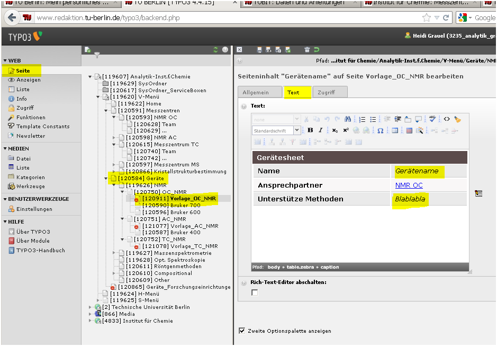The image size is (497, 346).
Task: Insert a numbered list in editor
Action: pos(362,119)
